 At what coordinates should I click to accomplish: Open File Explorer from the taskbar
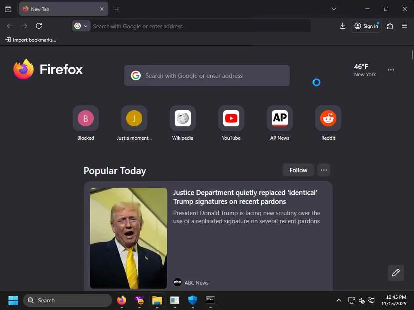(157, 300)
